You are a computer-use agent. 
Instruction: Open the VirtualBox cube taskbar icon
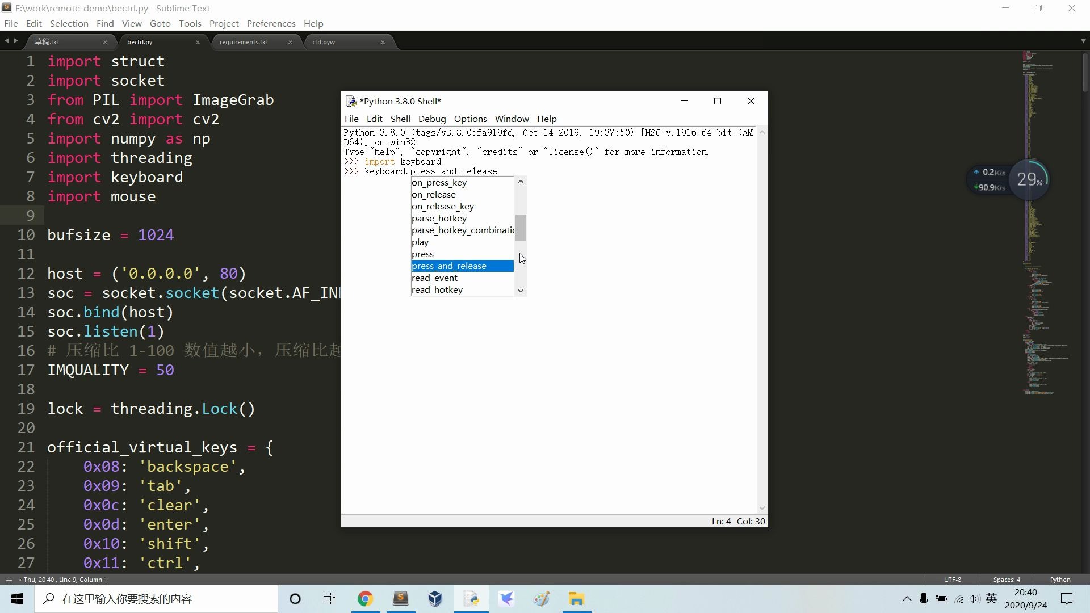click(x=435, y=599)
